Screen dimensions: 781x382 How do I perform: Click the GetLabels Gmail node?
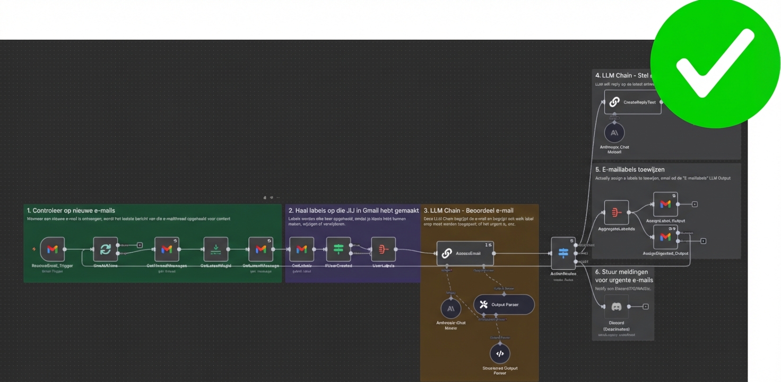301,249
